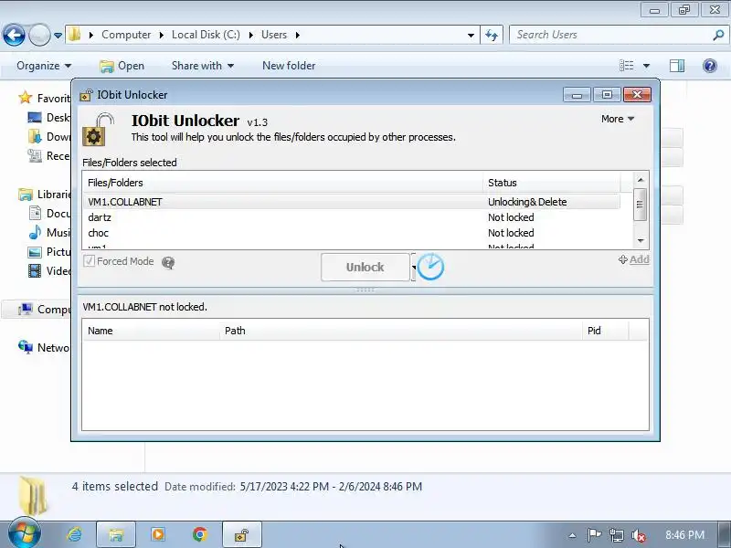Viewport: 731px width, 548px height.
Task: Click the Files/Folders column header
Action: 282,183
